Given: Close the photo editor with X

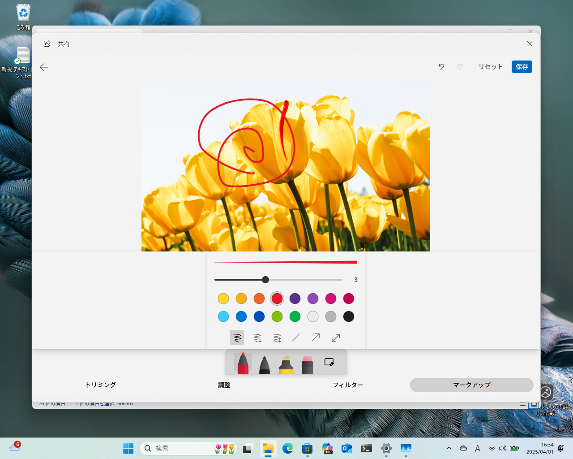Looking at the screenshot, I should click(530, 43).
